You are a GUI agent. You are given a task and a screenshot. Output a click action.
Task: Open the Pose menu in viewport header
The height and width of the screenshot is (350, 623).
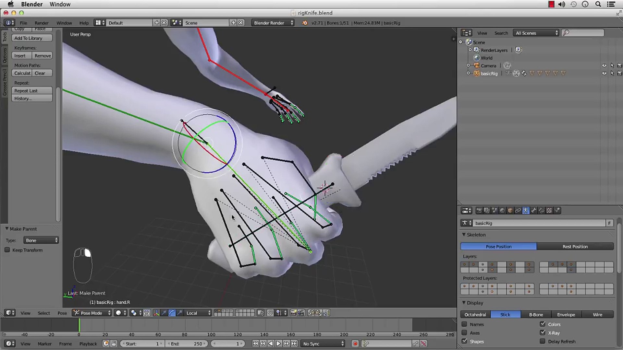[x=62, y=313]
